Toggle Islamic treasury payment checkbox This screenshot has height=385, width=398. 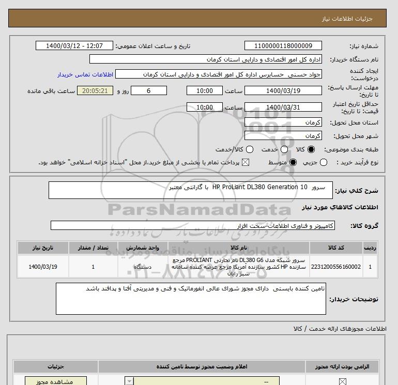246,162
